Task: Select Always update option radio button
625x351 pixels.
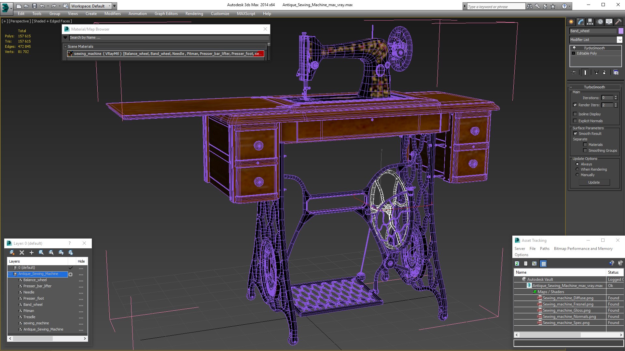Action: 577,164
